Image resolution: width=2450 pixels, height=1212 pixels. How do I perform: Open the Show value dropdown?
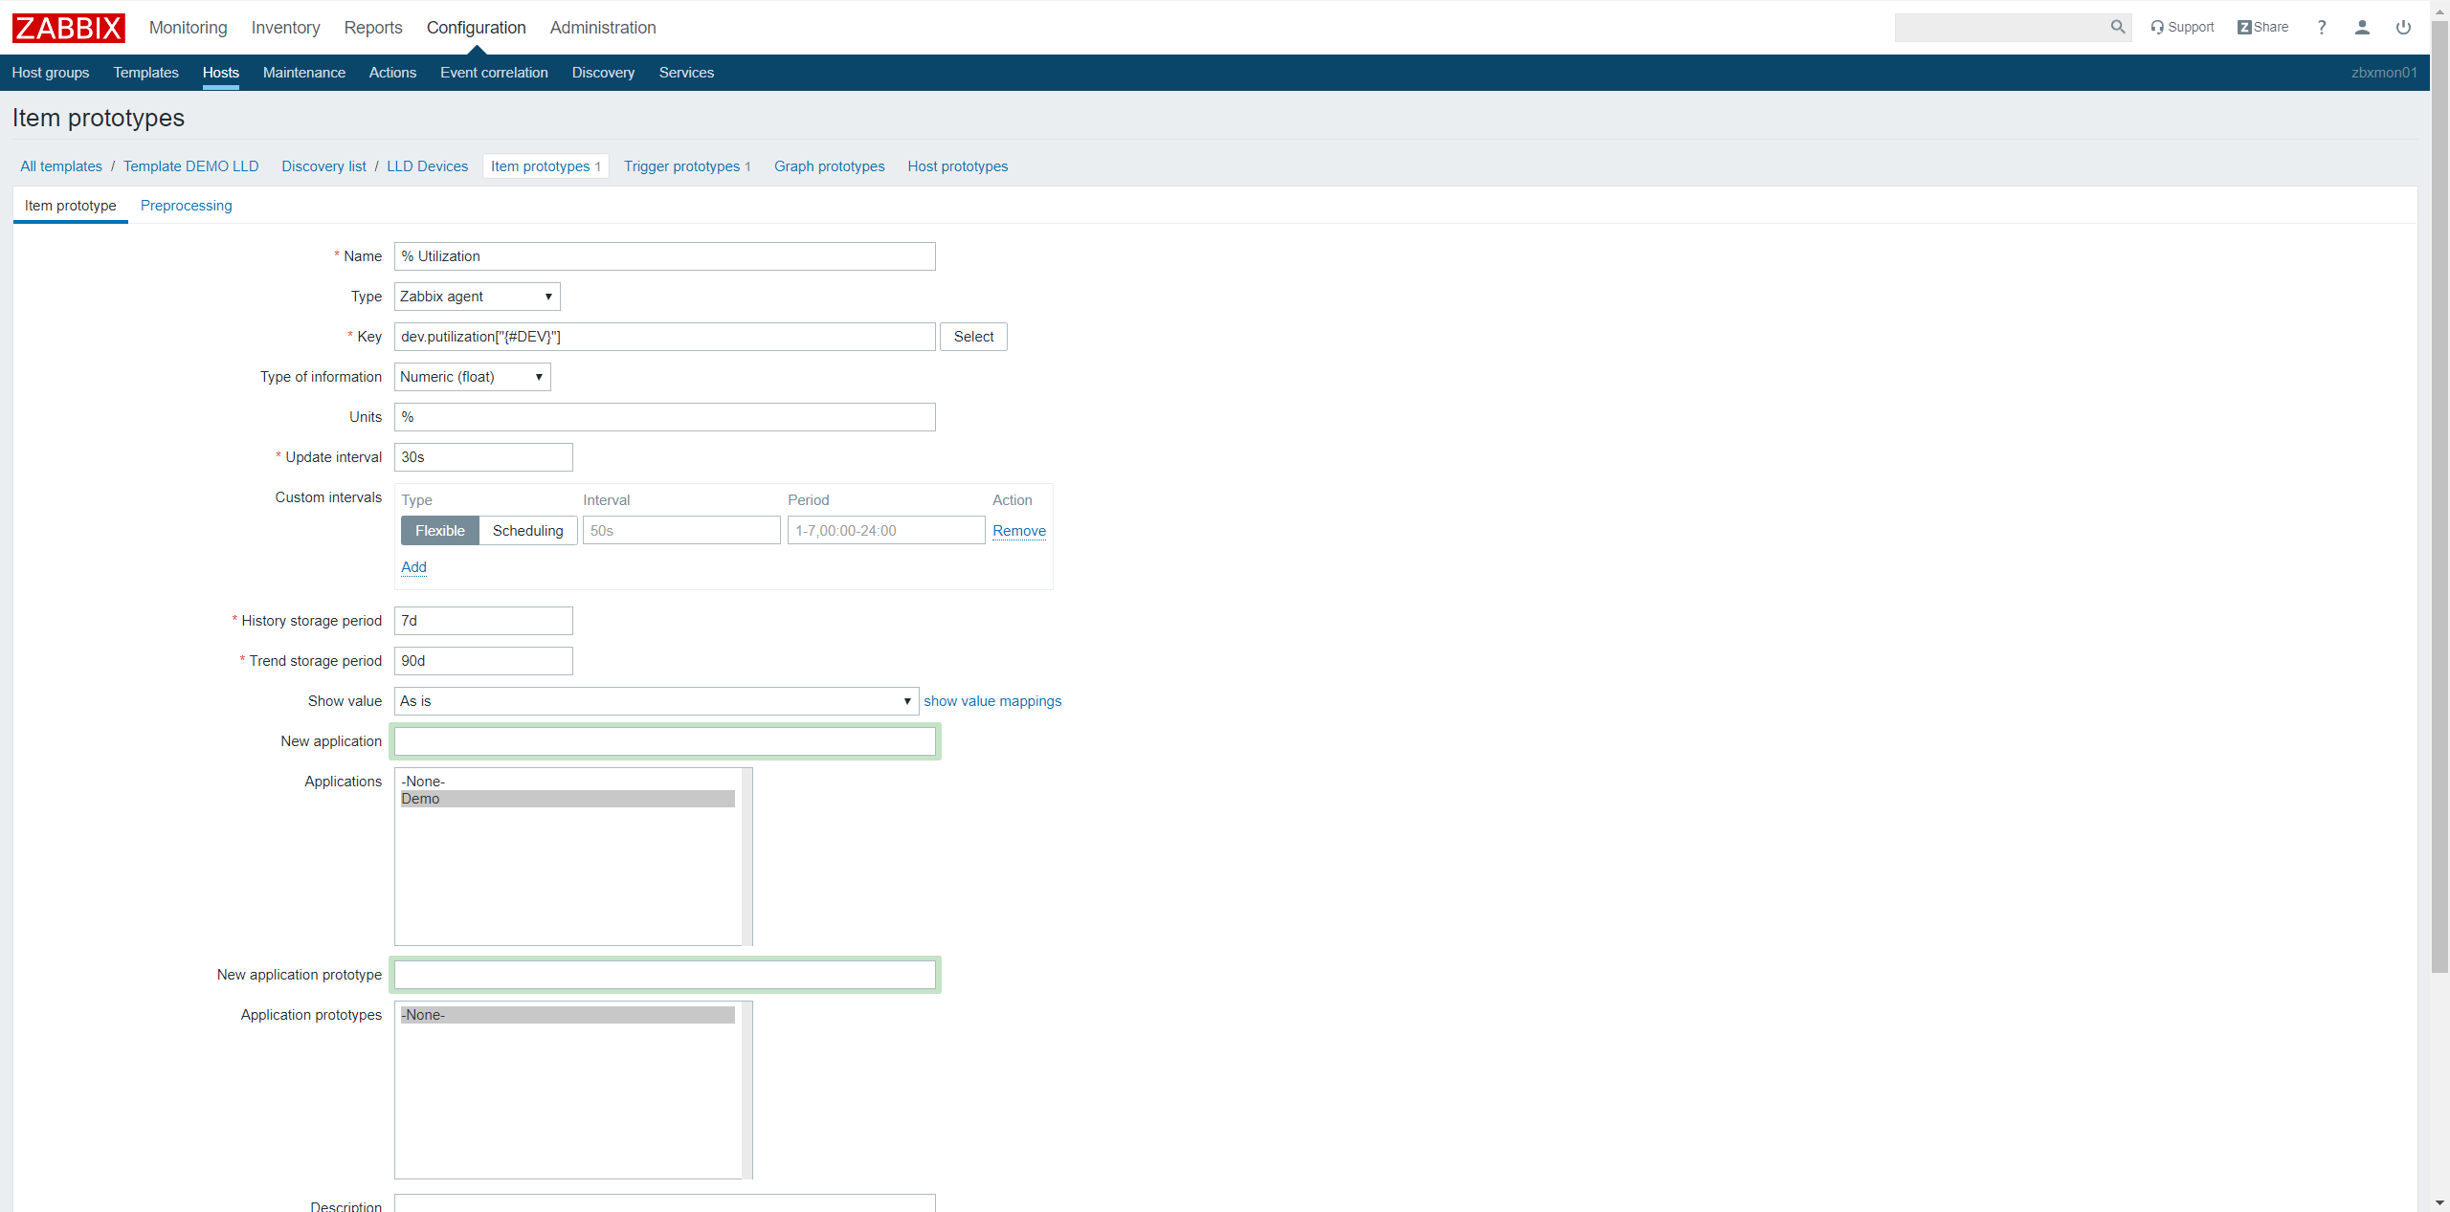click(656, 701)
